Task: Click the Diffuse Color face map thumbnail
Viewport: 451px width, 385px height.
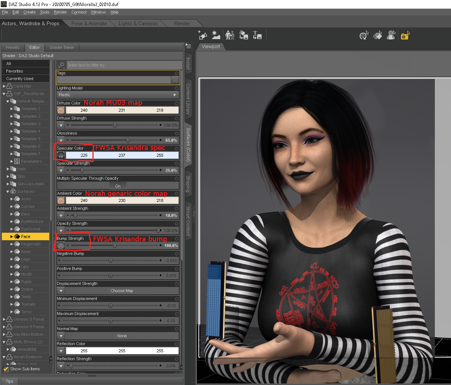Action: point(61,110)
